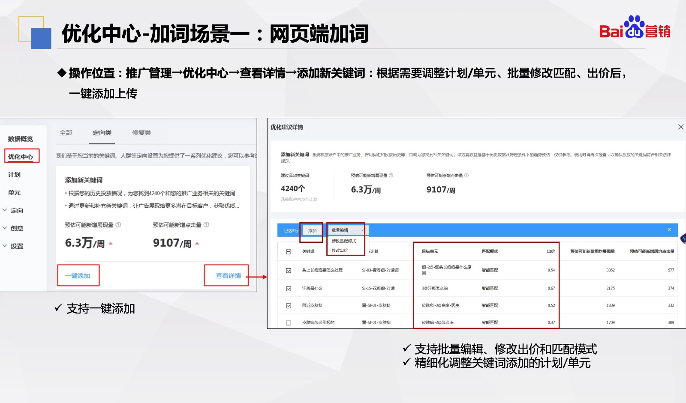Screen dimensions: 686x403
Task: Click bid value 0.37
Action: point(551,322)
